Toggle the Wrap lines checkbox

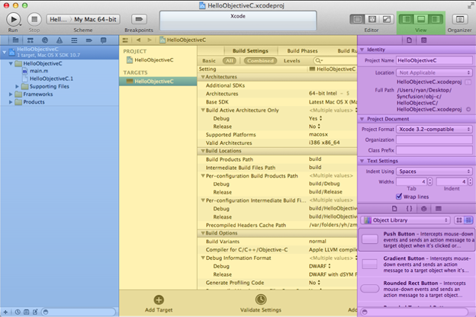pyautogui.click(x=399, y=197)
